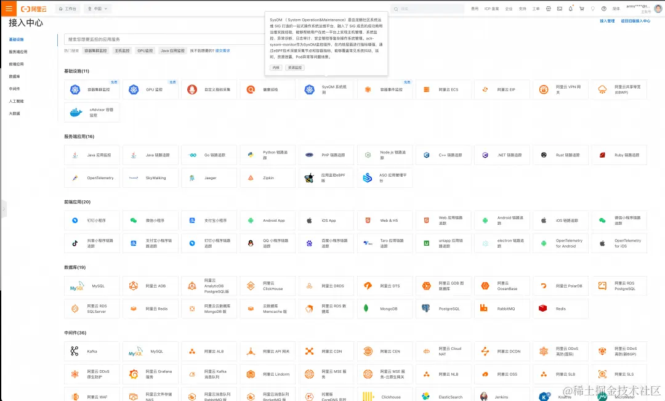Click the 资源监控 tag in the SysOM tooltip
The image size is (665, 401).
coord(295,68)
